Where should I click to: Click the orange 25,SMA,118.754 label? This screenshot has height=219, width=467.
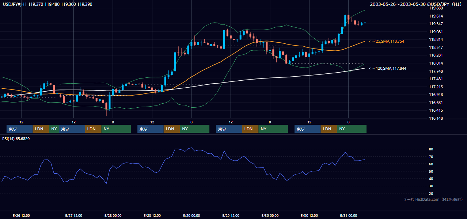(387, 42)
